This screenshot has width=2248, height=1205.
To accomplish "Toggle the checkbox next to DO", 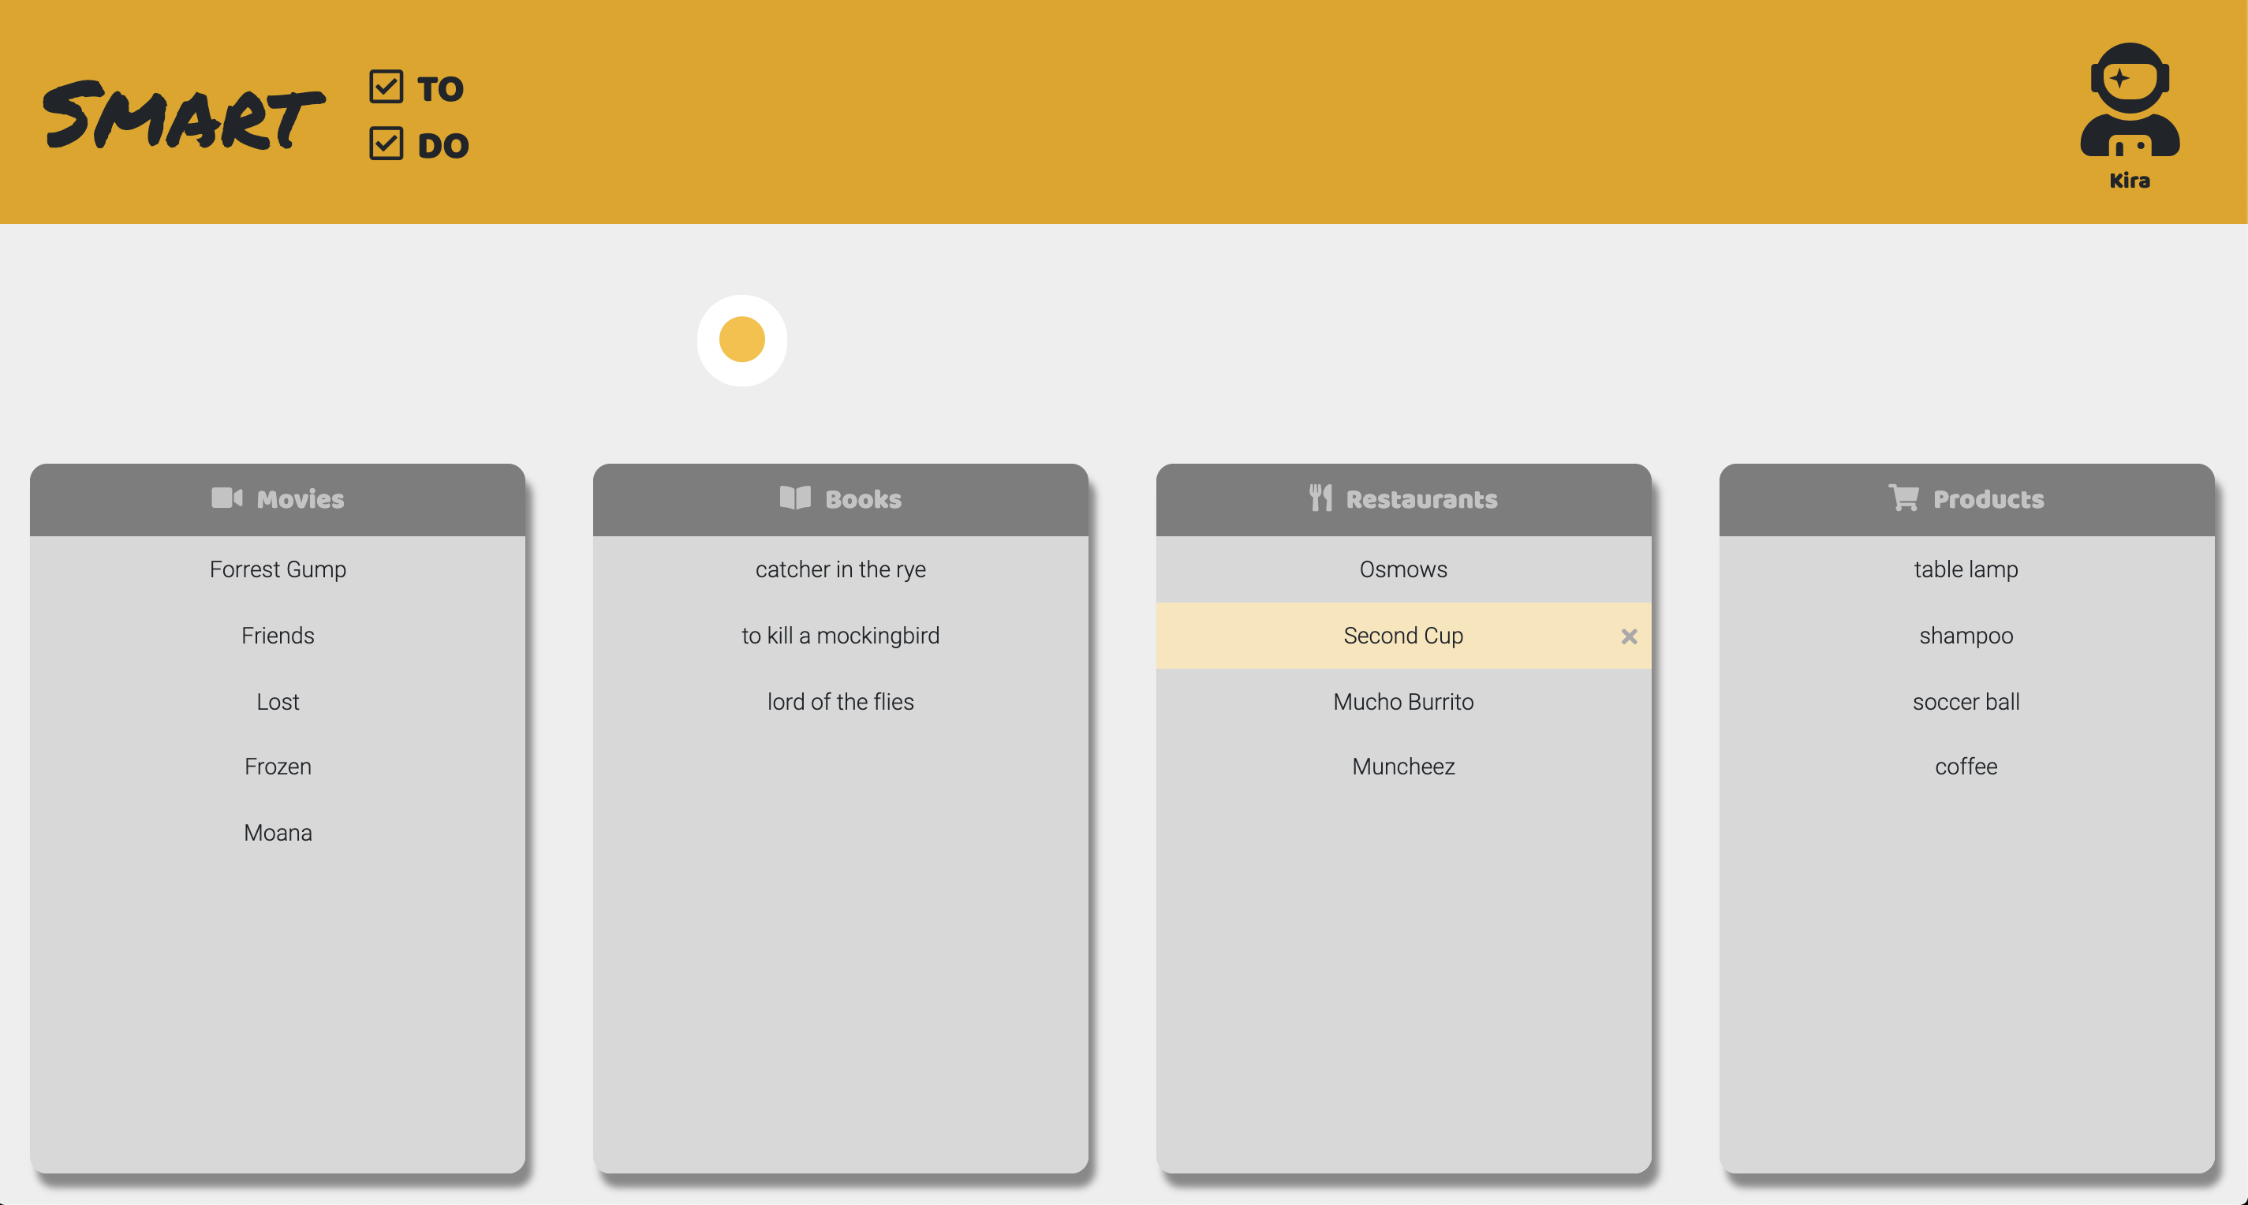I will [386, 144].
